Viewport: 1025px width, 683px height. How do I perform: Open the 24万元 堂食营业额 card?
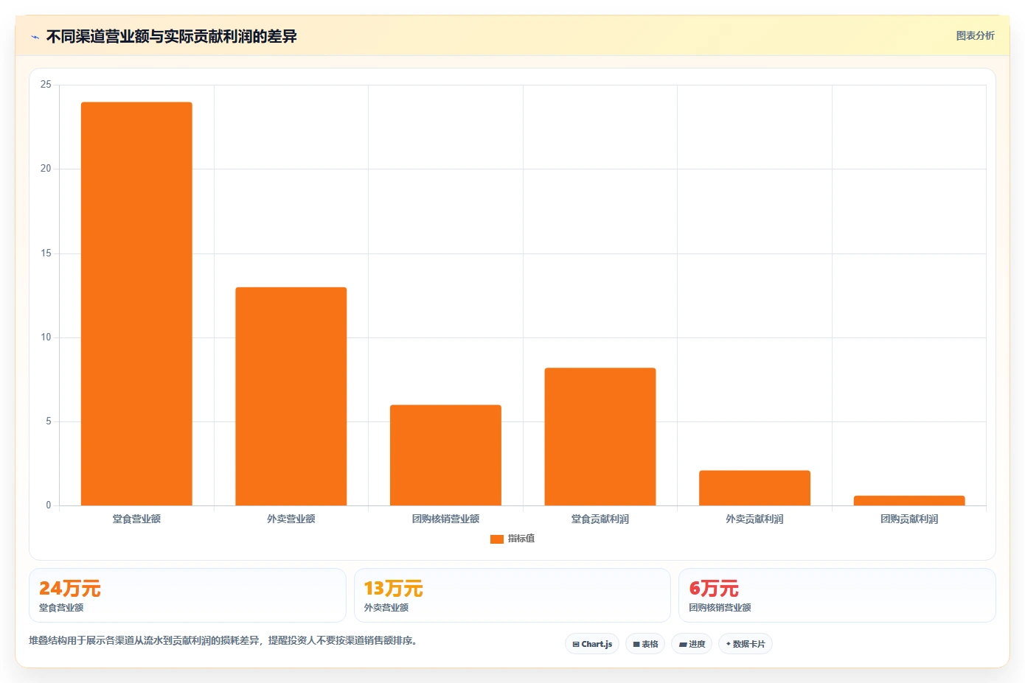click(187, 595)
